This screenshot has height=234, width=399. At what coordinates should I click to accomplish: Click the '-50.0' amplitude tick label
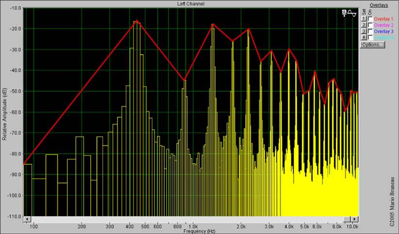point(16,91)
